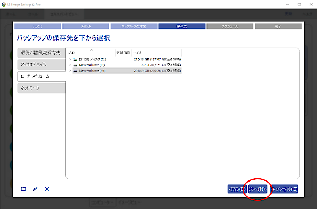Click the pencil rename icon
Image resolution: width=317 pixels, height=209 pixels.
pos(36,189)
